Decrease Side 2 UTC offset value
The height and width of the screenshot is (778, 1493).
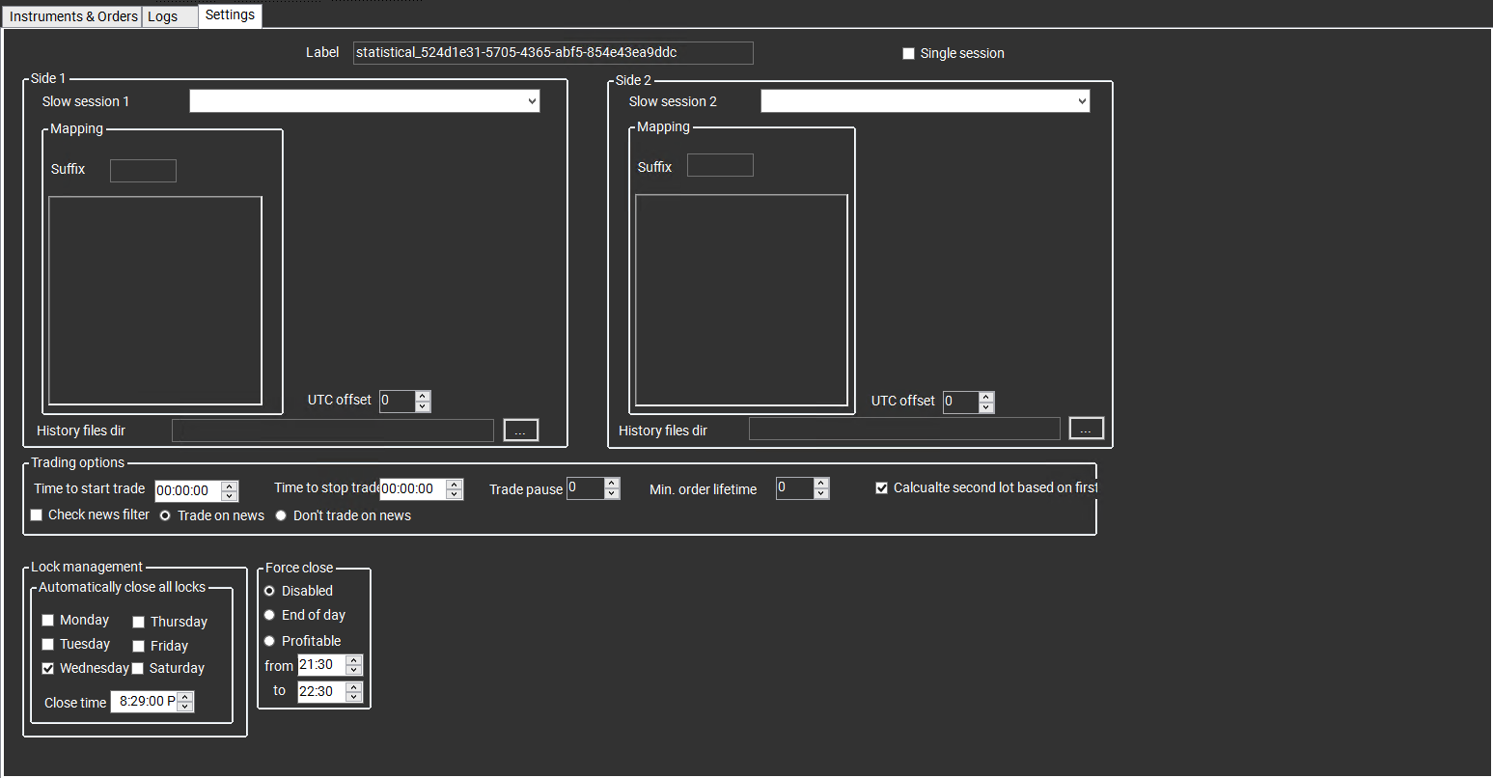pyautogui.click(x=985, y=407)
